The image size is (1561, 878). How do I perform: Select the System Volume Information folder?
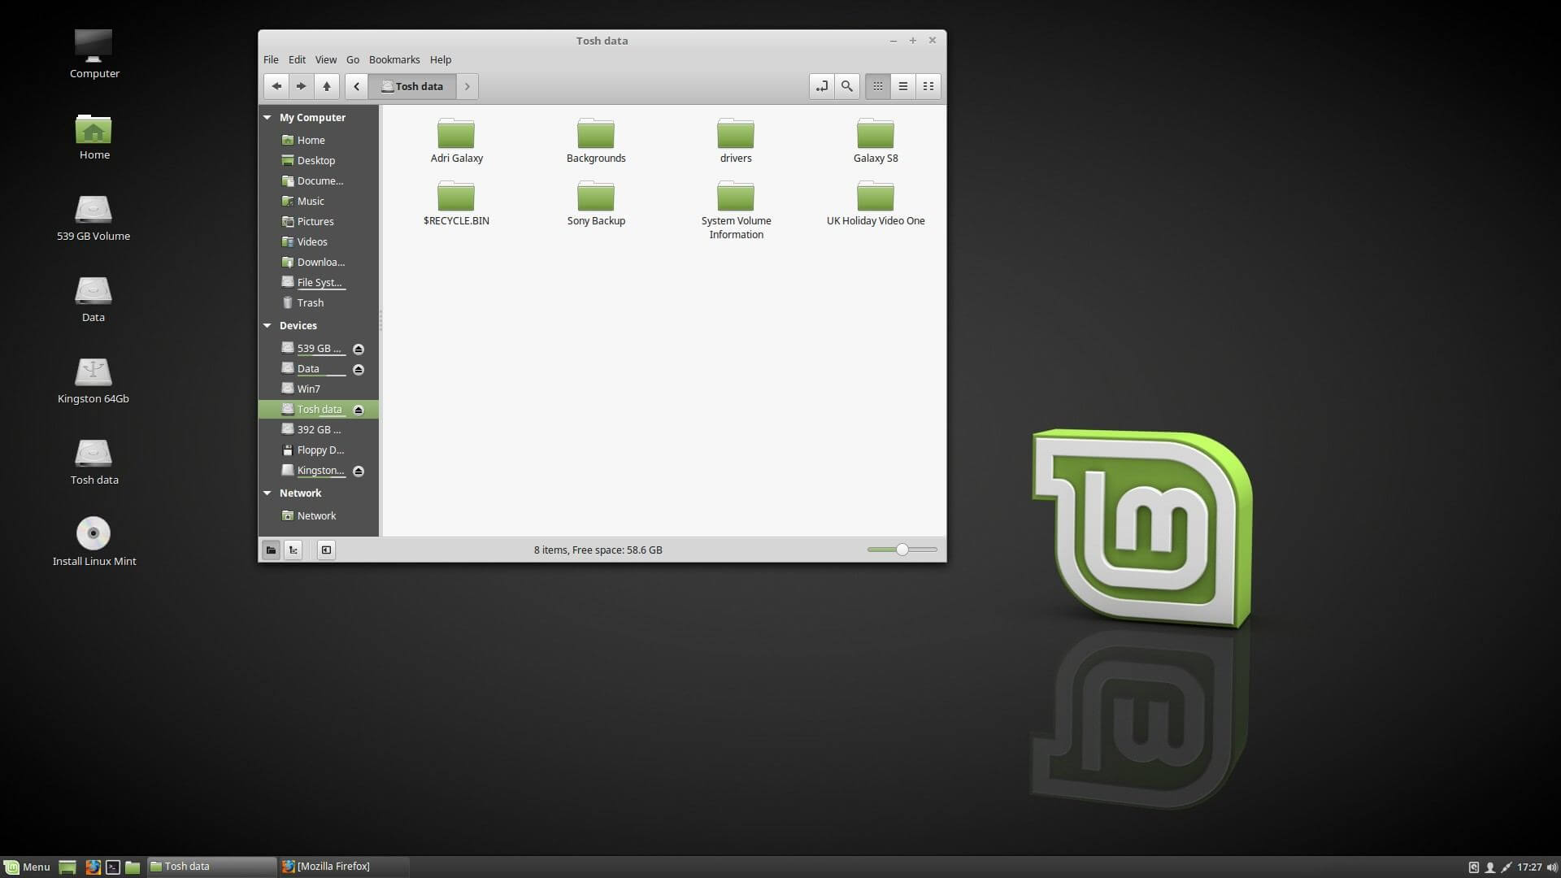736,211
